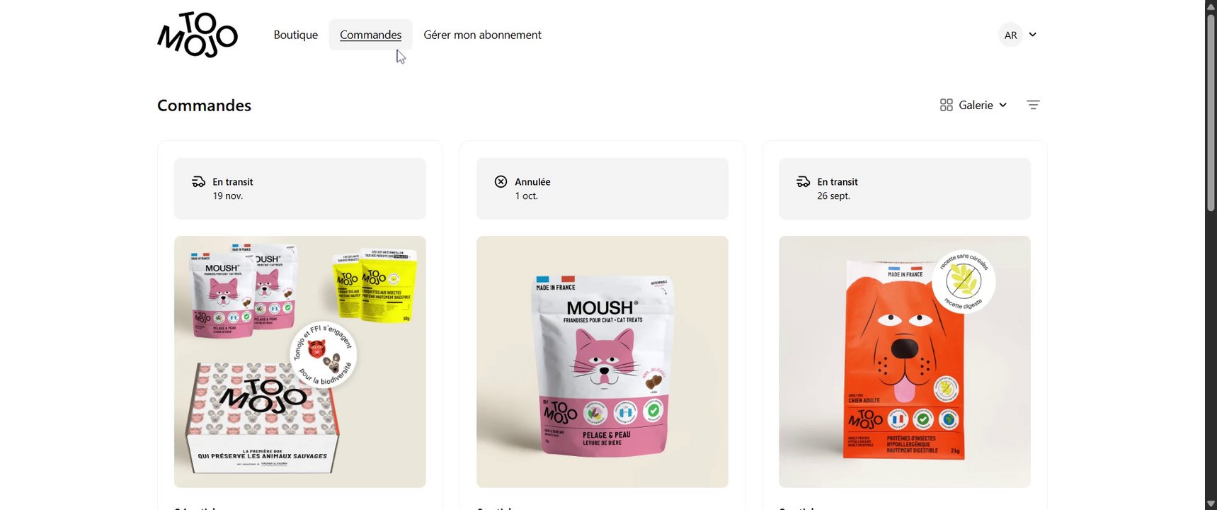1217x510 pixels.
Task: Open the En transit 19 nov. status banner
Action: tap(300, 188)
